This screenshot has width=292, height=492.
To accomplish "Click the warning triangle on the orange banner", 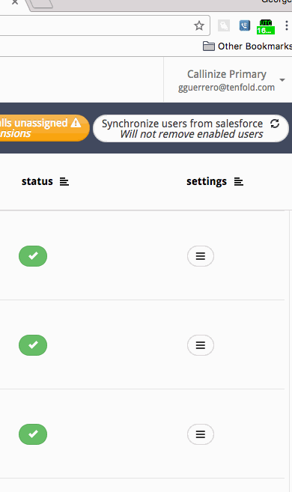I will [x=76, y=122].
